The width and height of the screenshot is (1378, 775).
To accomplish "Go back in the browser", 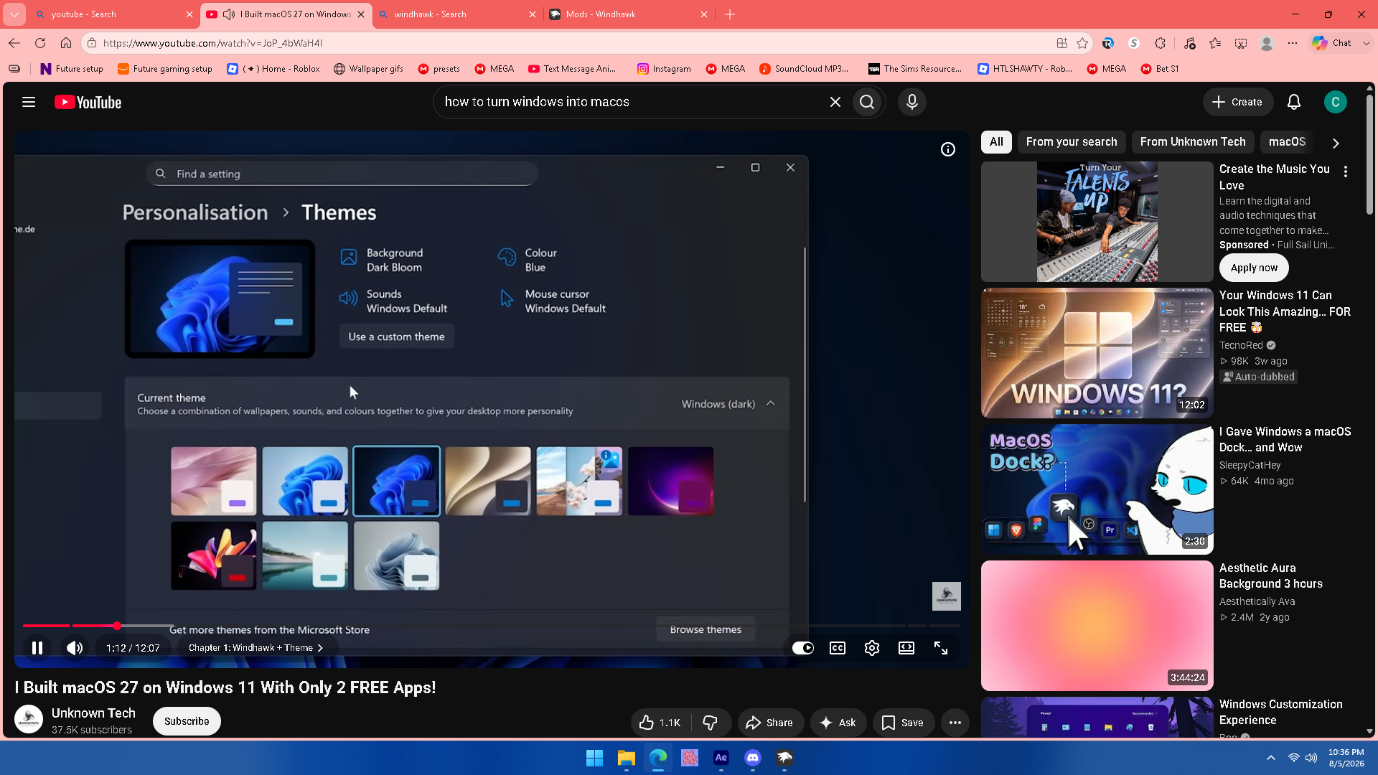I will click(x=14, y=43).
